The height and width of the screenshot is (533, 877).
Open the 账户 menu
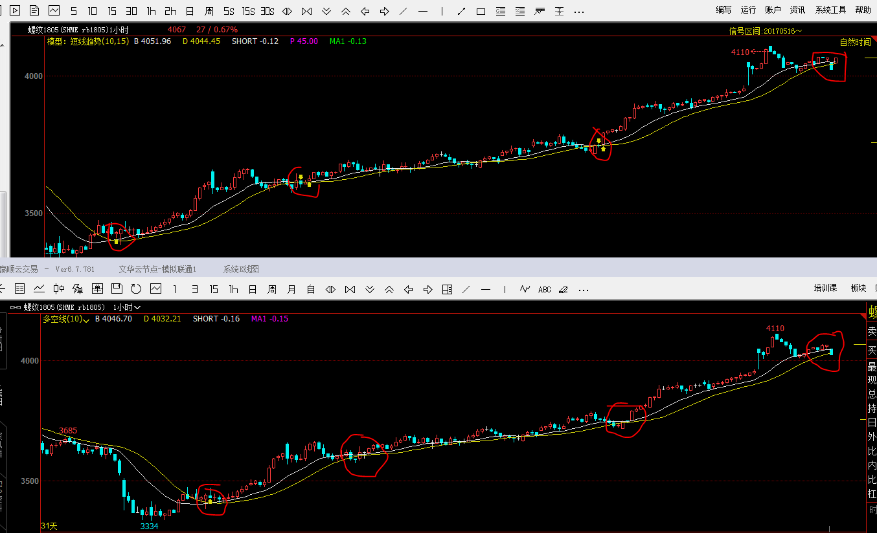coord(773,10)
